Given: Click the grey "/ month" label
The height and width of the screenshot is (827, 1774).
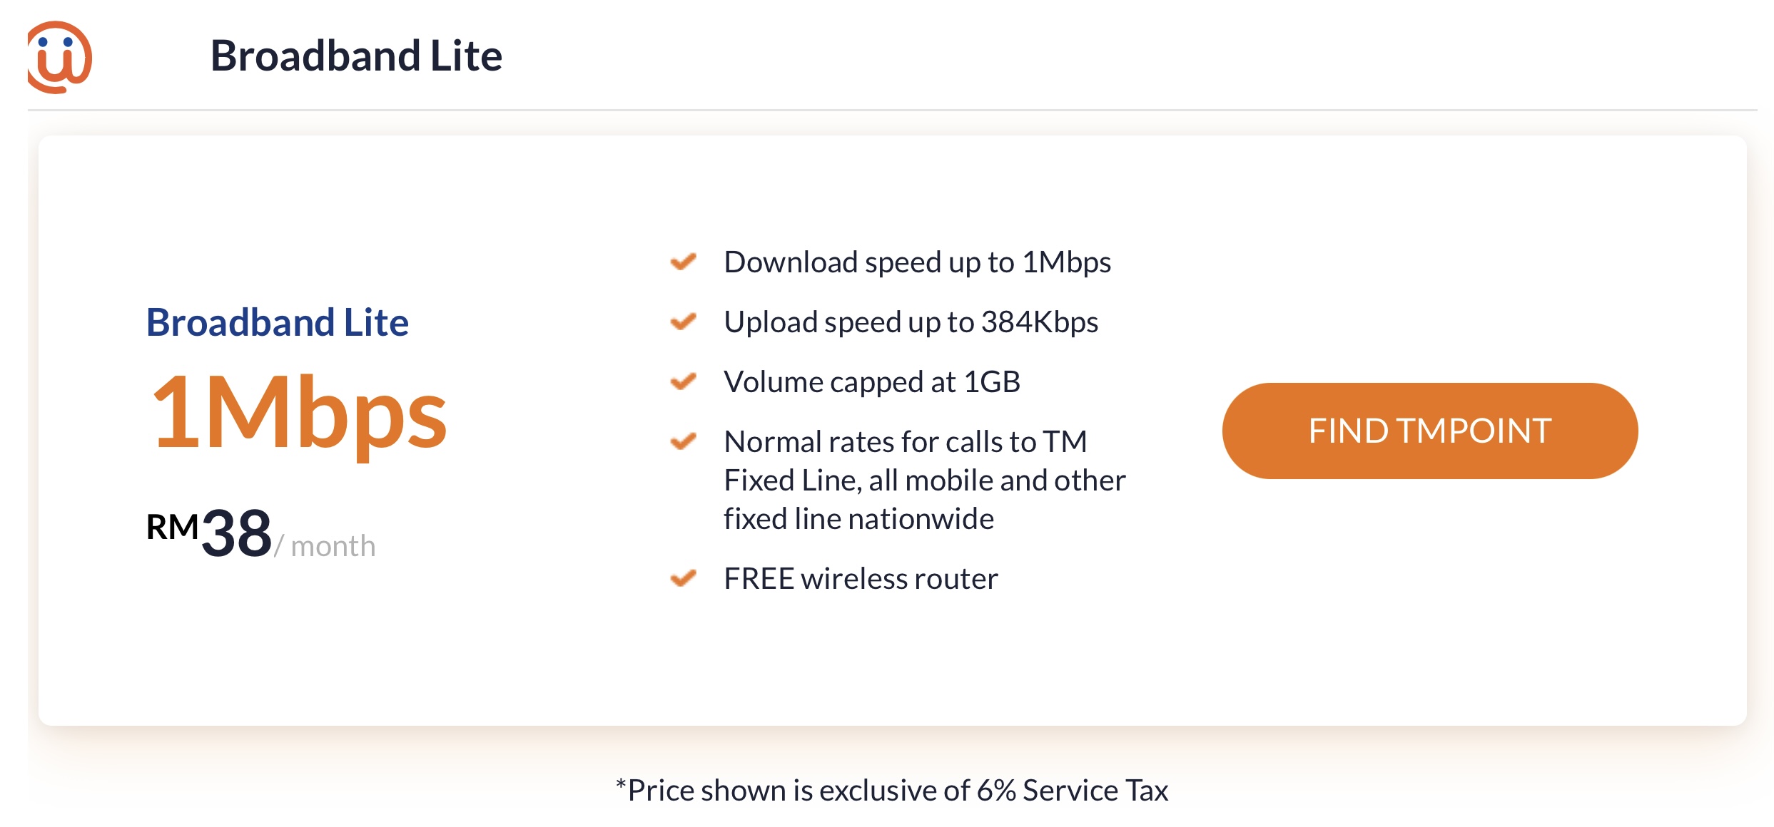Looking at the screenshot, I should pos(325,546).
